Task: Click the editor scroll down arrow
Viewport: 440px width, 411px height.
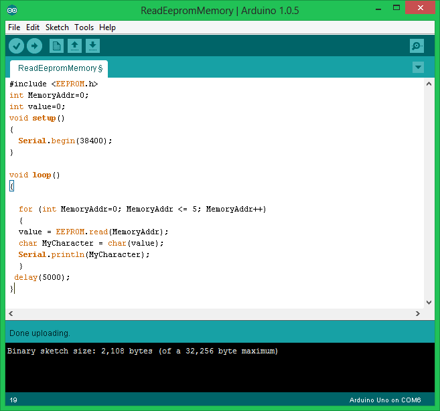Action: click(x=429, y=302)
